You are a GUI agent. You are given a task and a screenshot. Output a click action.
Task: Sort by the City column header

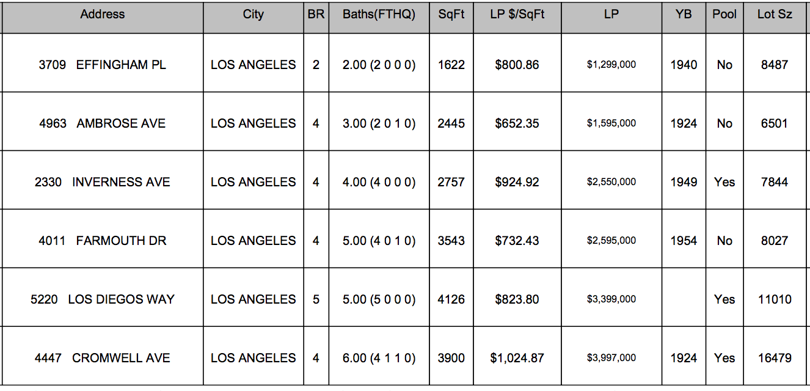point(253,14)
